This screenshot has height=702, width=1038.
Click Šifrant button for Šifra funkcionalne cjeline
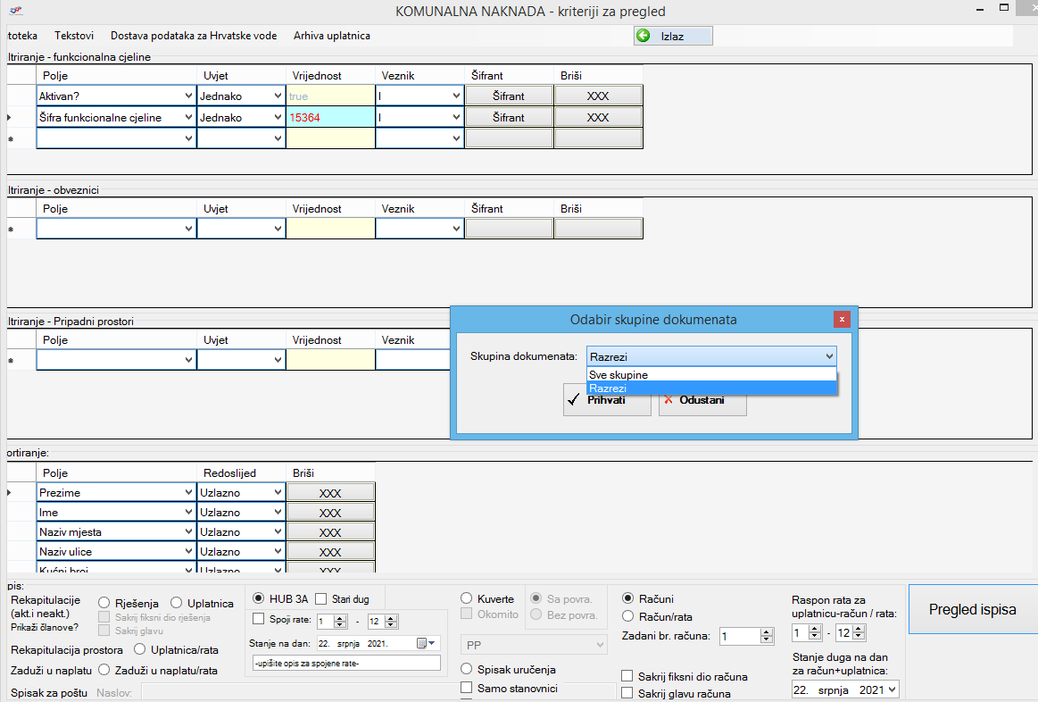point(509,117)
